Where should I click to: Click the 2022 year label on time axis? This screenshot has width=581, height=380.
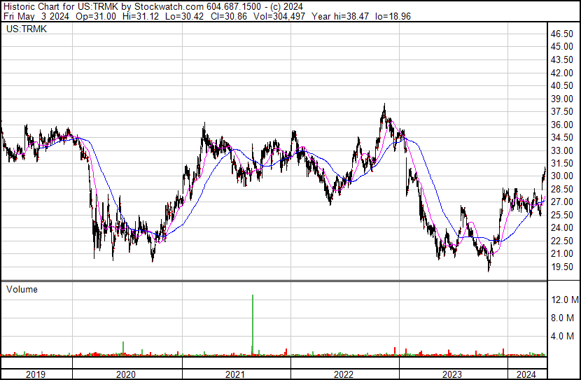pyautogui.click(x=344, y=374)
